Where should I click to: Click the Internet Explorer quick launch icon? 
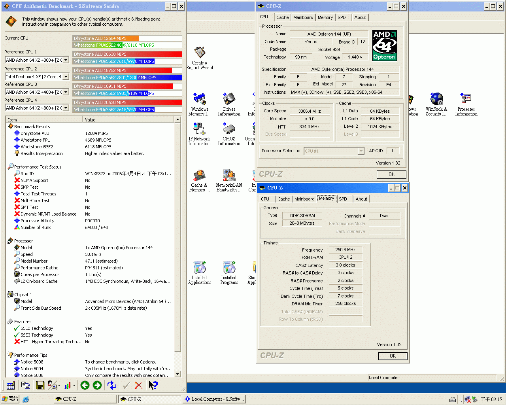coord(26,399)
